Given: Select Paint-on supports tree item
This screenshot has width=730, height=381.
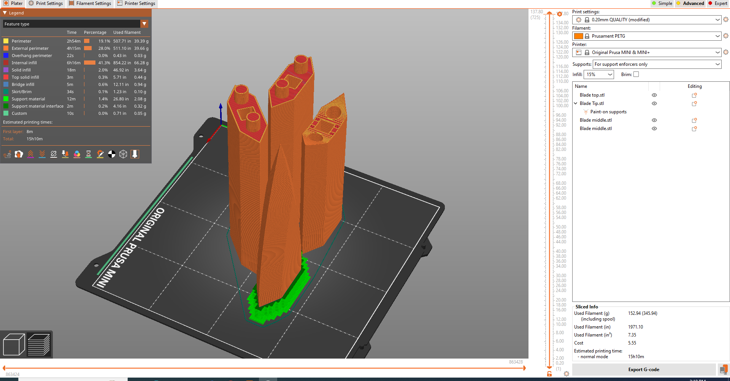Looking at the screenshot, I should 608,112.
